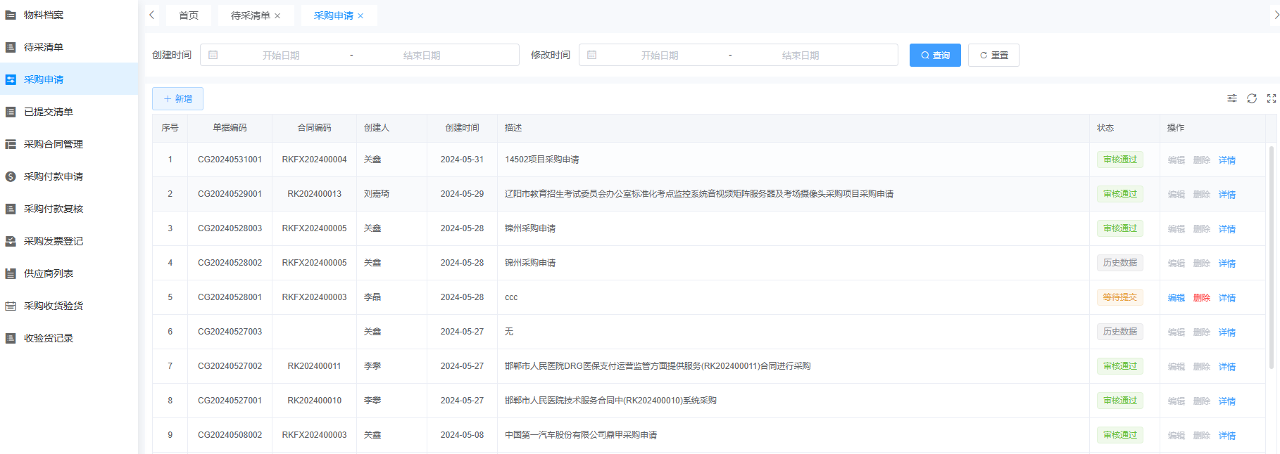Click the 新增 add button
The height and width of the screenshot is (454, 1280).
click(x=177, y=99)
